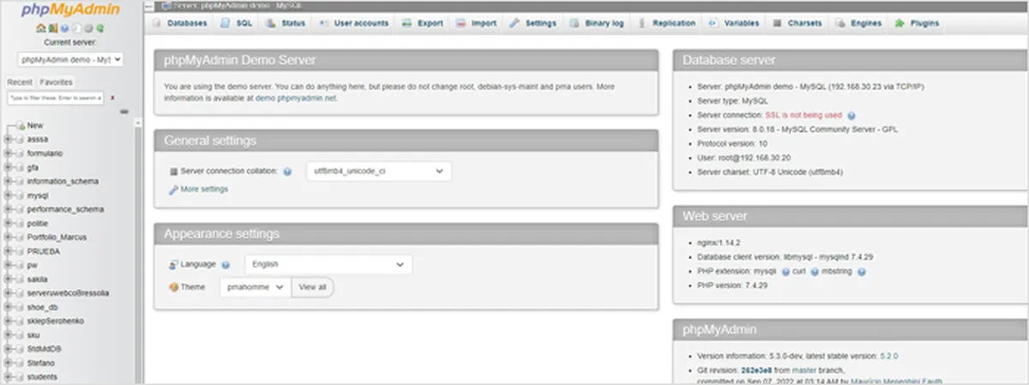Clear the database filter with red X
This screenshot has width=1029, height=385.
[x=112, y=98]
